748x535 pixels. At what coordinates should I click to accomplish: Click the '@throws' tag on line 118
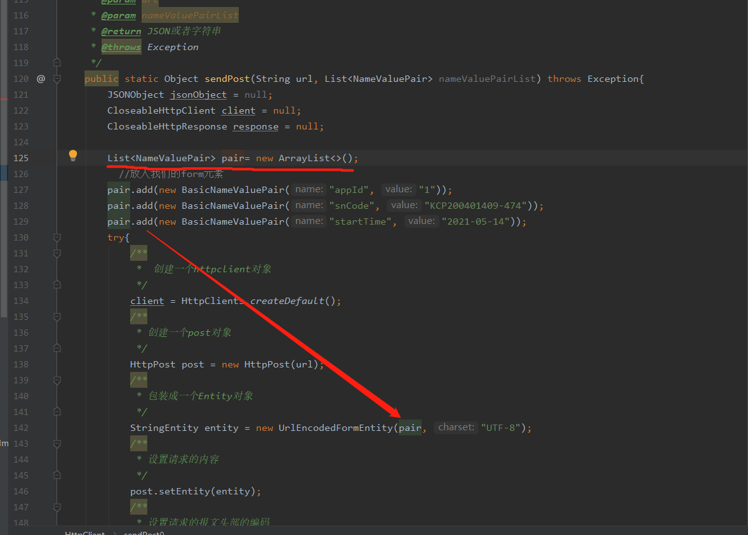[121, 47]
